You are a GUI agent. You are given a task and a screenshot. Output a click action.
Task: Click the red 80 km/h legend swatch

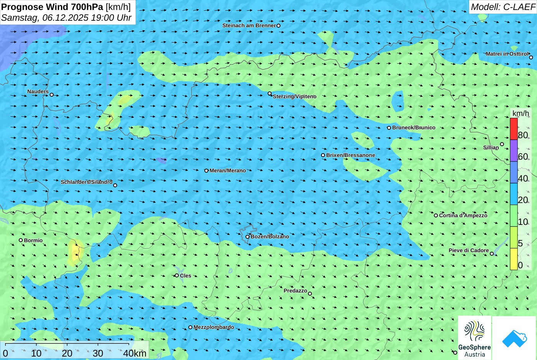[514, 129]
